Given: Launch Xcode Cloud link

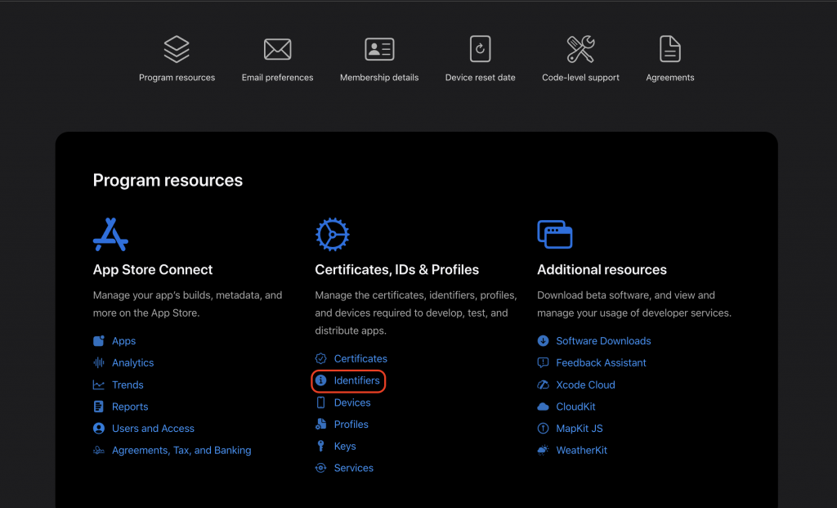Looking at the screenshot, I should [x=585, y=385].
